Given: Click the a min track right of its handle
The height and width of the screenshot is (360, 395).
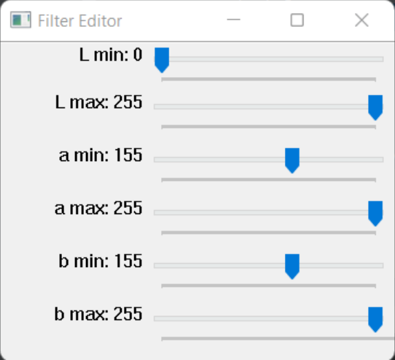Looking at the screenshot, I should point(341,160).
